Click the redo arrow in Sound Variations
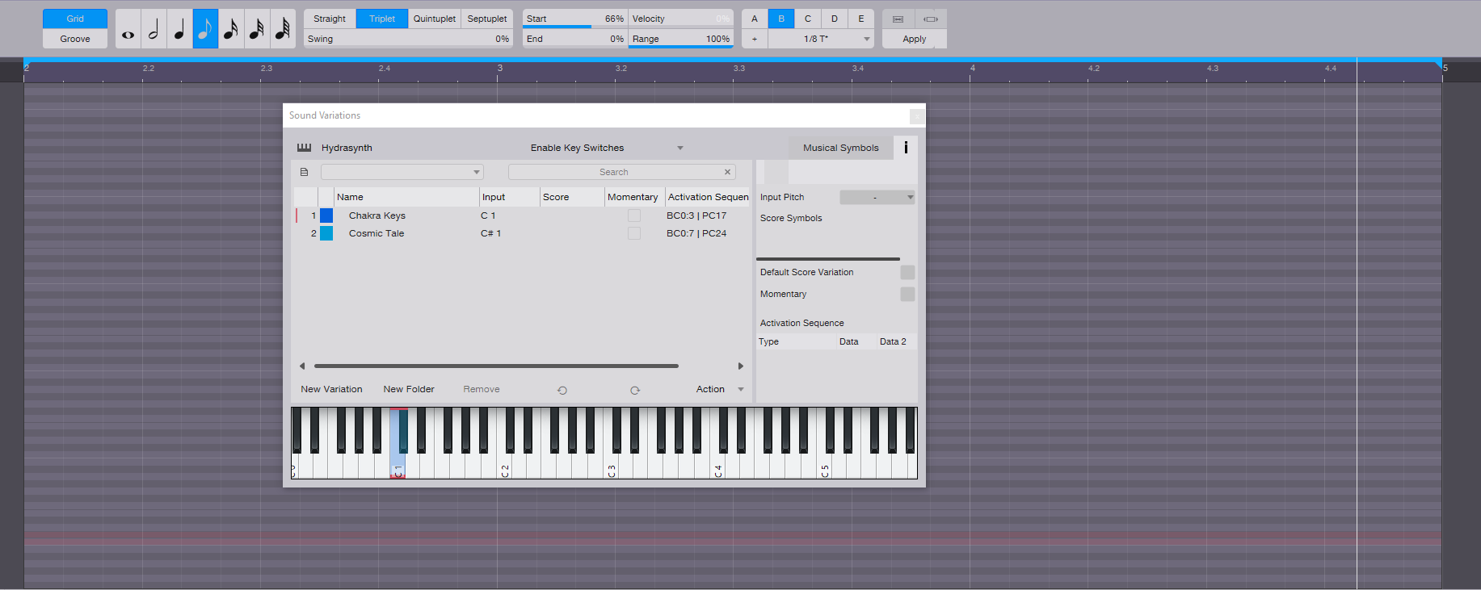This screenshot has height=590, width=1481. point(635,390)
